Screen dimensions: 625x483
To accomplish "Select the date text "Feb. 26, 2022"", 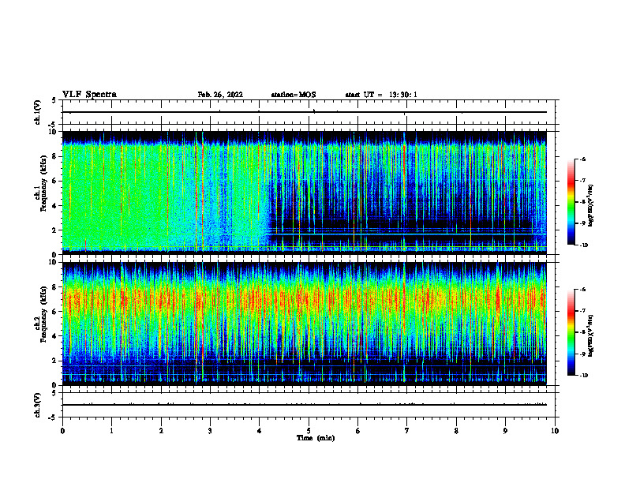I will coord(220,95).
